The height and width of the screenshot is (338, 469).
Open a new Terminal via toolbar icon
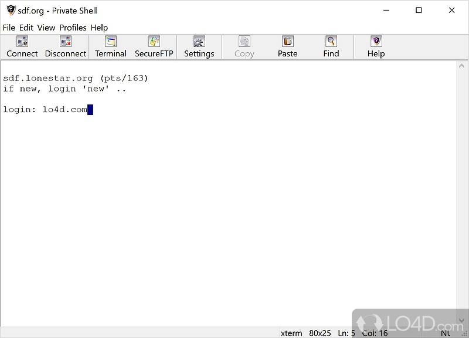coord(111,41)
